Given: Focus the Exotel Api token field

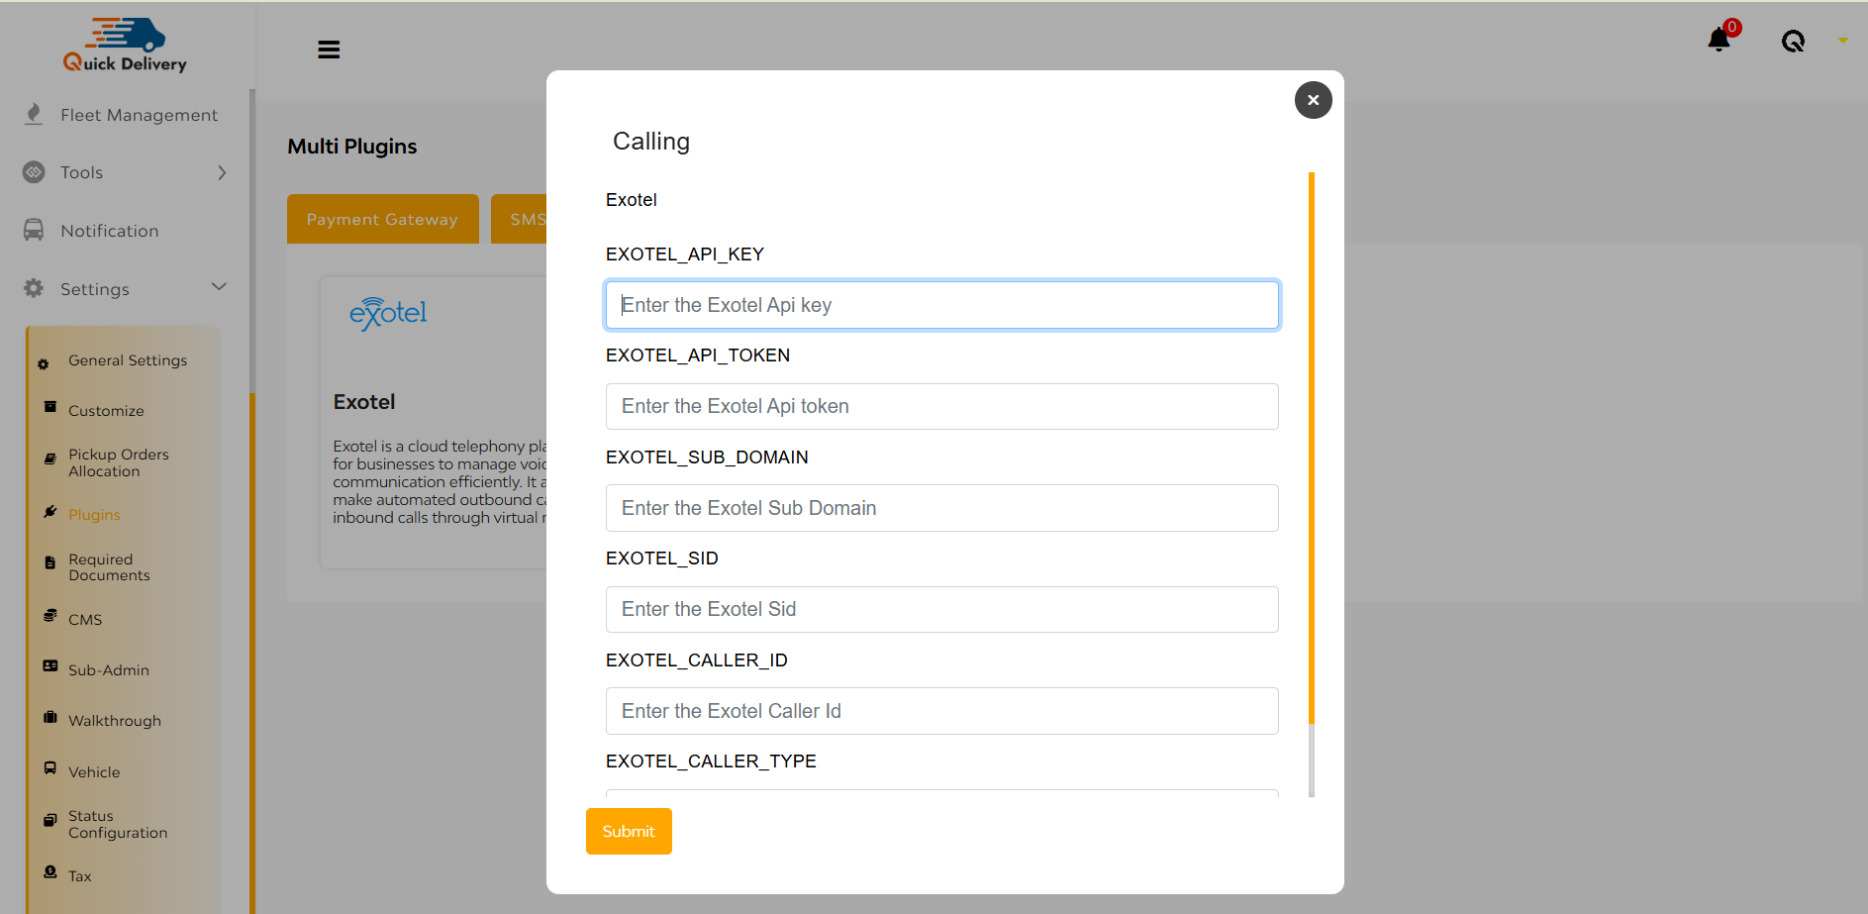Looking at the screenshot, I should tap(941, 406).
